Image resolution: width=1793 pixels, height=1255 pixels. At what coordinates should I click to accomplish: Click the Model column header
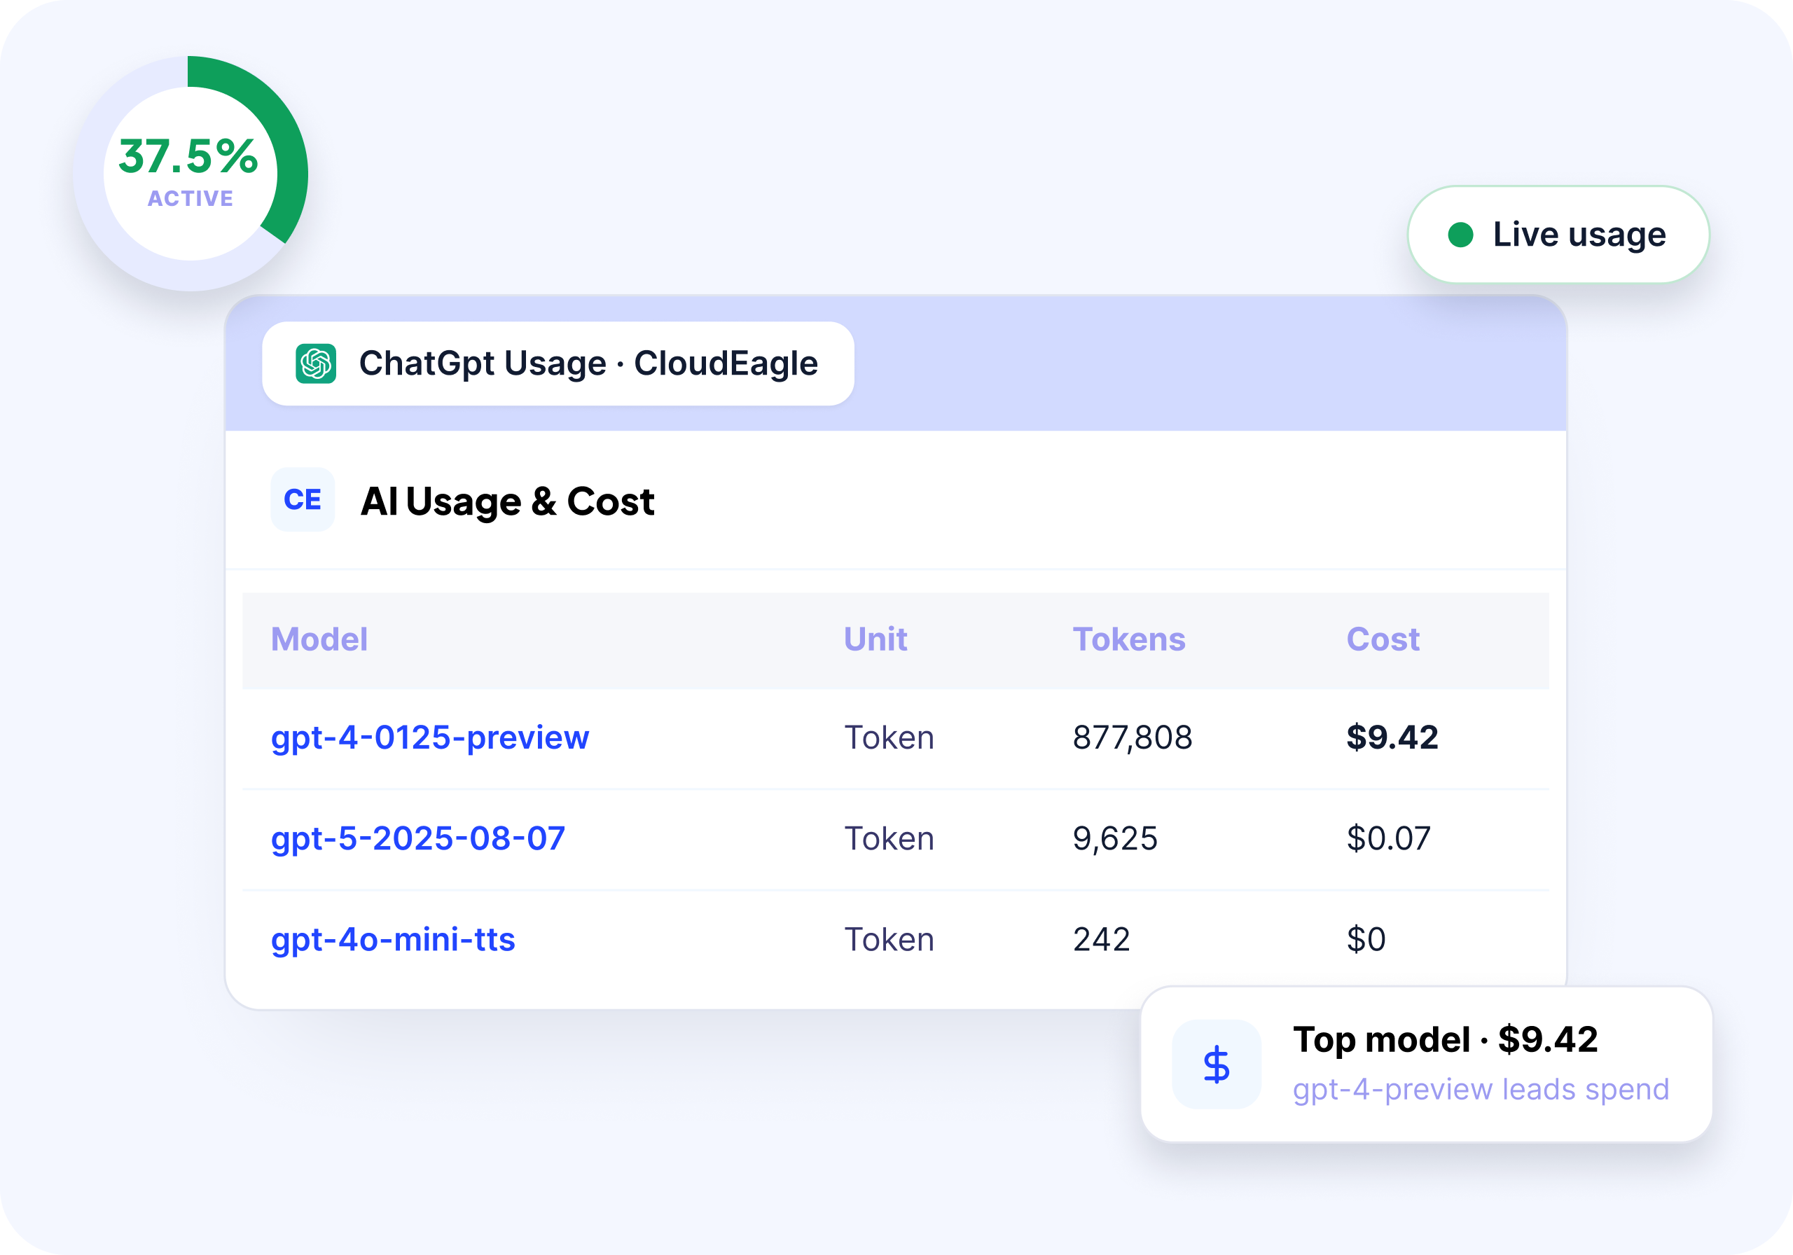319,639
